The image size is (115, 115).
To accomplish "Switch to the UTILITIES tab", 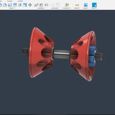I will coord(20,1).
